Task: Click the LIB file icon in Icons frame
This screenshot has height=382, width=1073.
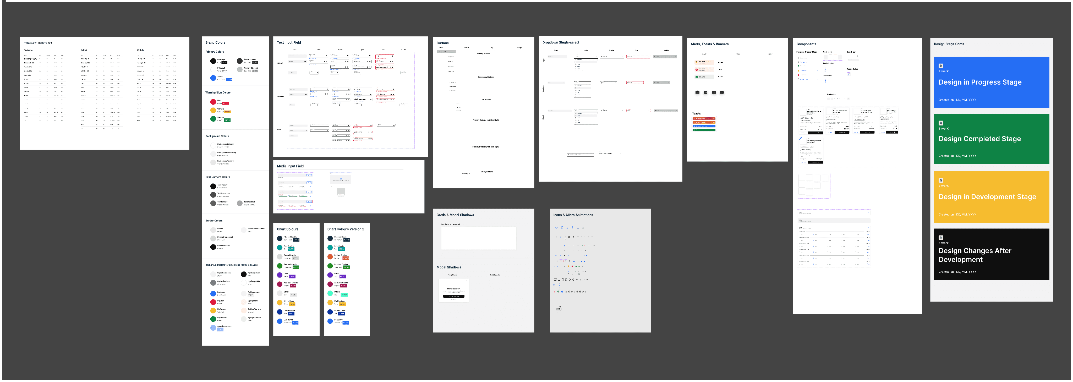Action: pos(559,308)
